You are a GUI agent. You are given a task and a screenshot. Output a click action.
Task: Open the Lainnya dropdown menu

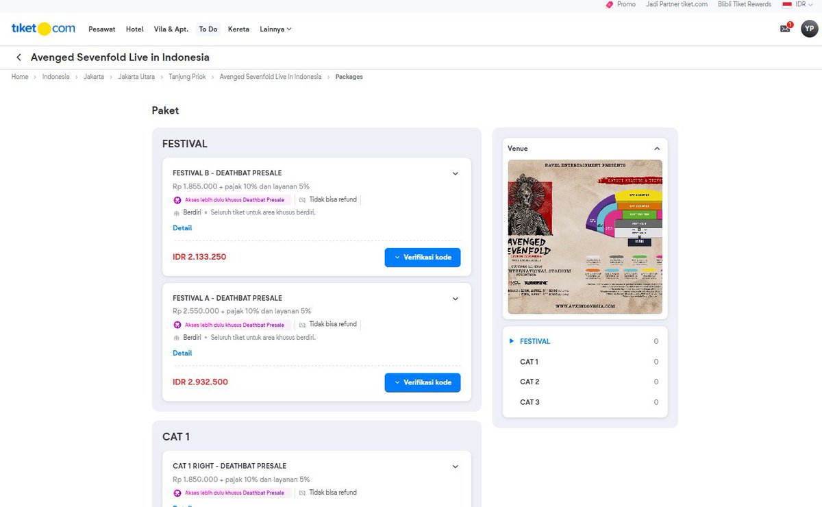[275, 29]
